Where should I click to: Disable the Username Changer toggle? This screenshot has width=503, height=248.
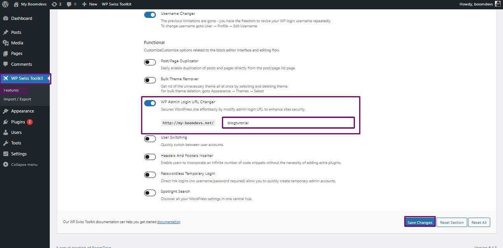(150, 15)
